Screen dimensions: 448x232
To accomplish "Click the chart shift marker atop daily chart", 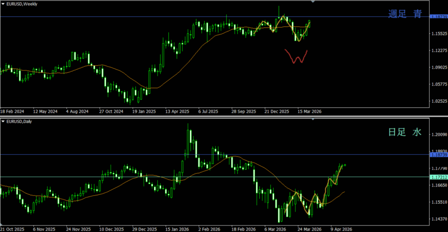I will [312, 120].
